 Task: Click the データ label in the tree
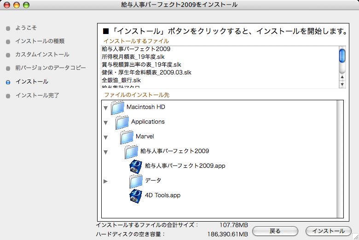[153, 180]
